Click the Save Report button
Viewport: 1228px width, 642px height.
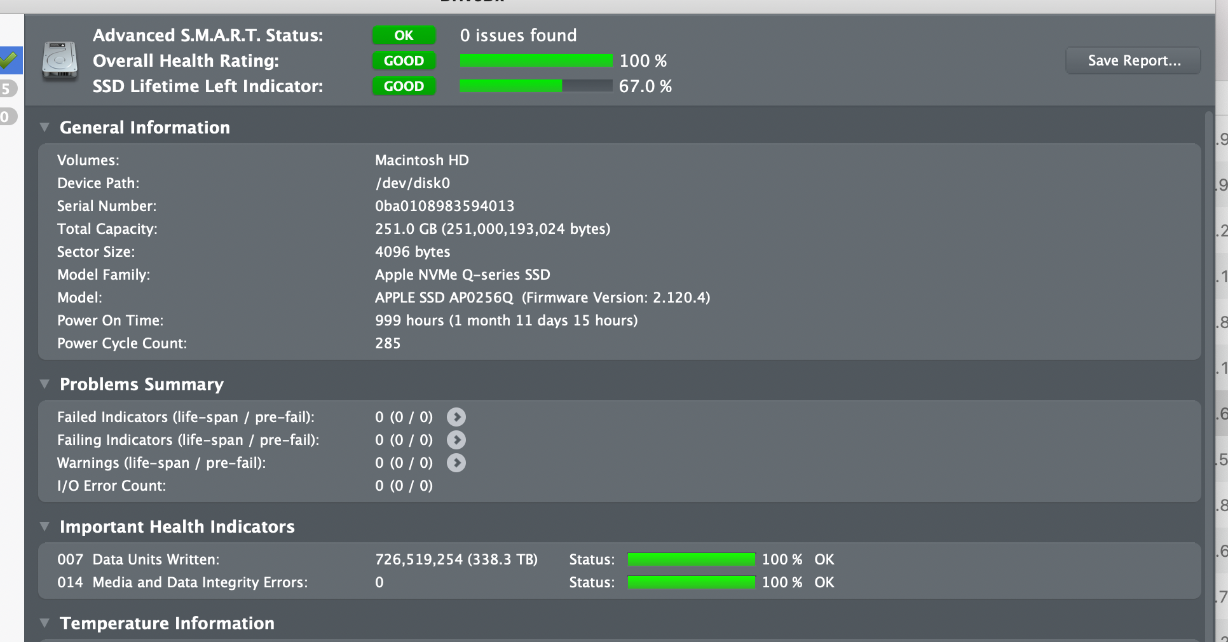(1133, 61)
